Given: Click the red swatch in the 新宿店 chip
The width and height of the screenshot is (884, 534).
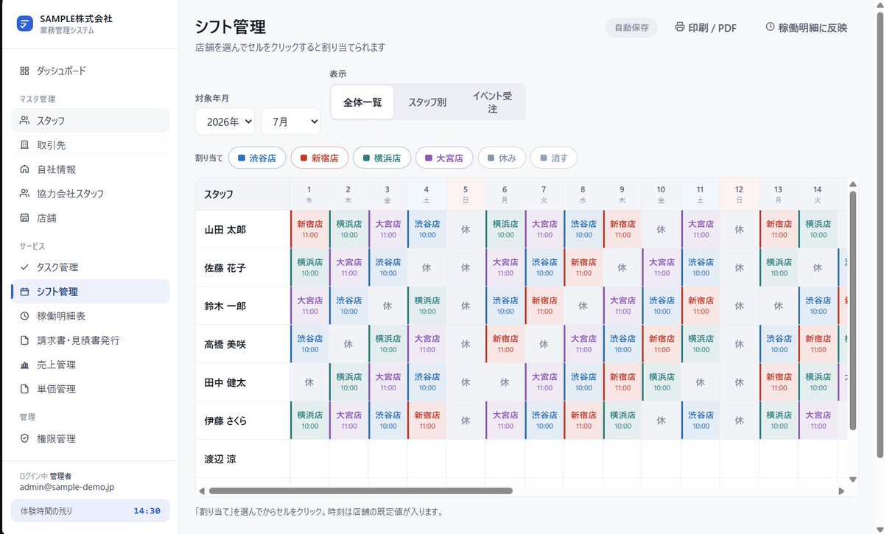Looking at the screenshot, I should [304, 158].
